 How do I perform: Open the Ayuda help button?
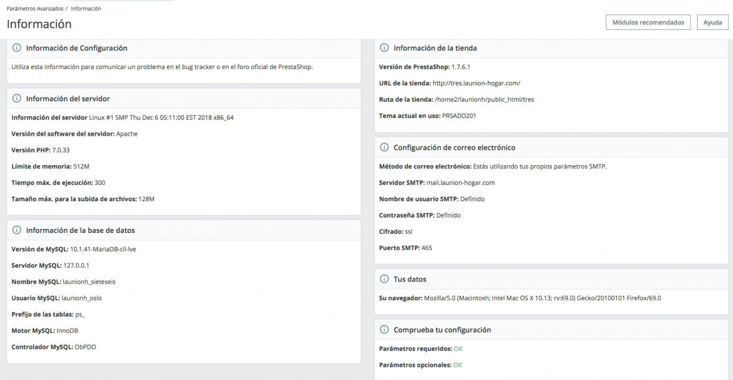(712, 23)
